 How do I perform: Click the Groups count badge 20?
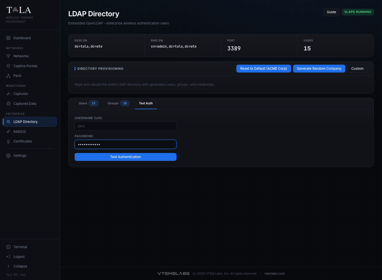[x=125, y=103]
